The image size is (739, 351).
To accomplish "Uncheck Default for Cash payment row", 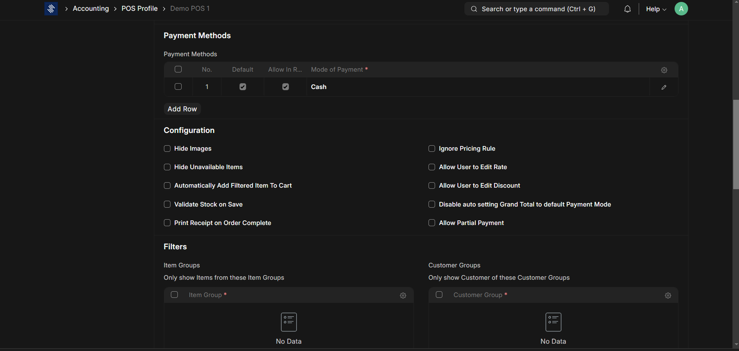I will point(243,87).
